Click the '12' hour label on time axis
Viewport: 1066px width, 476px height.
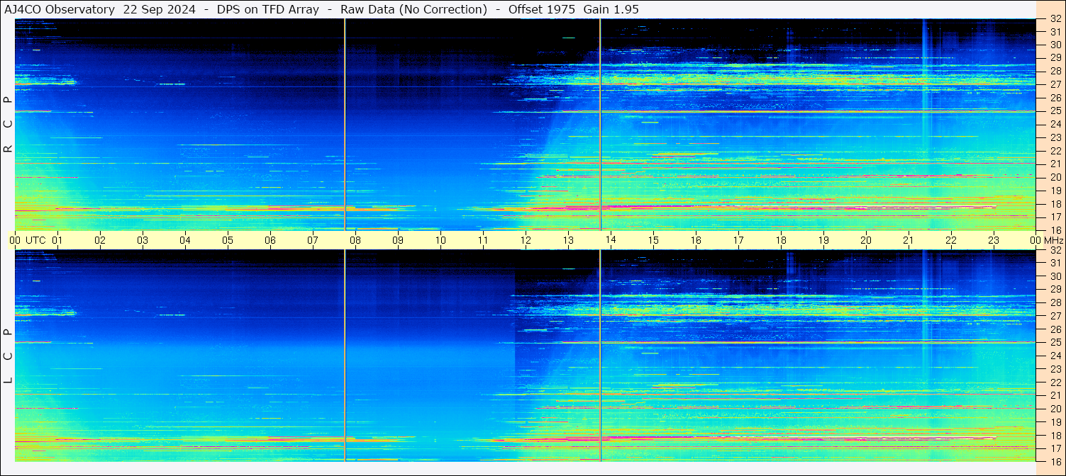526,240
